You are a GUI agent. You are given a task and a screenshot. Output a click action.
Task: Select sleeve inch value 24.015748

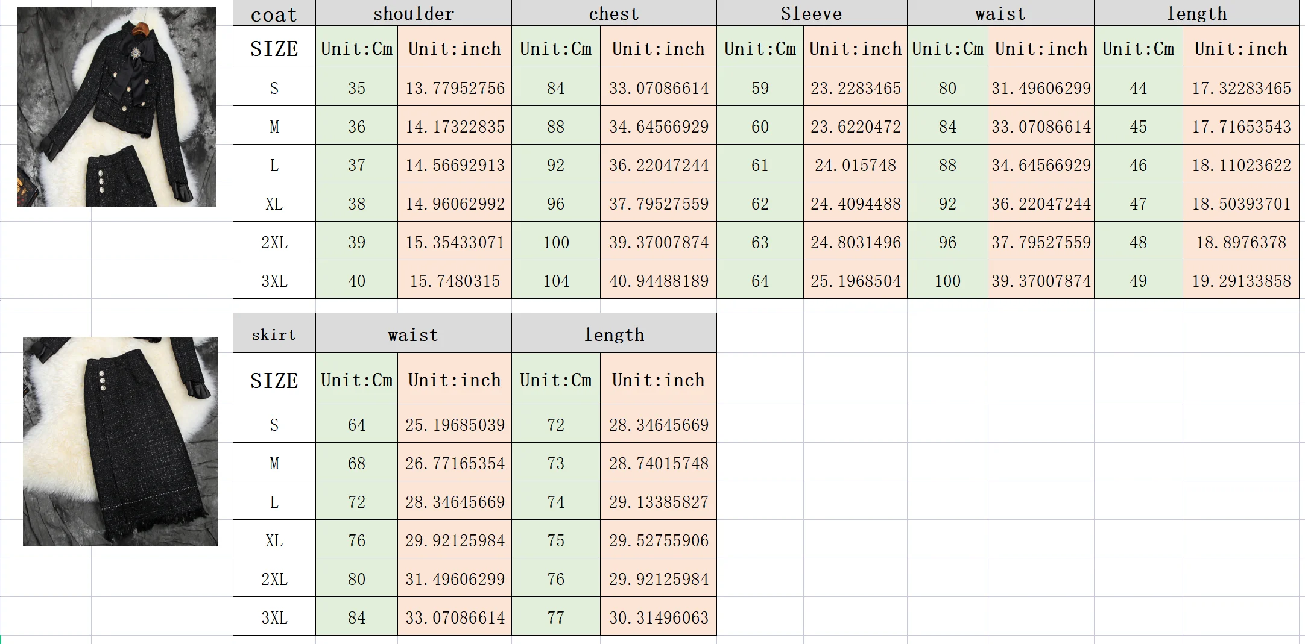(x=855, y=164)
